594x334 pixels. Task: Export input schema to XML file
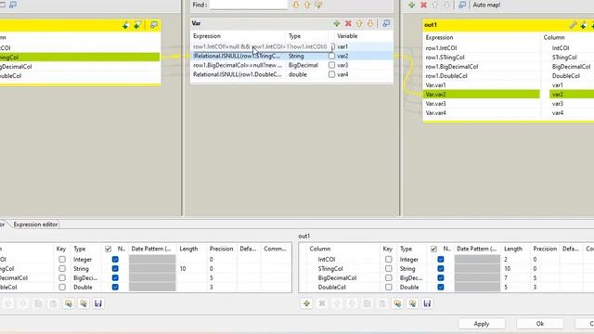click(x=84, y=303)
